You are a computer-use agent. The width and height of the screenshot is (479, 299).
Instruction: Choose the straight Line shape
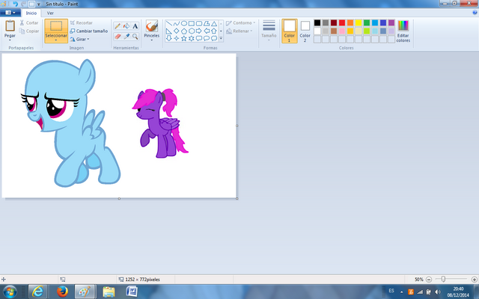point(169,23)
